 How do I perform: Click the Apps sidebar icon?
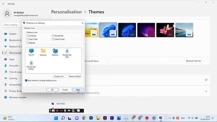click(x=5, y=59)
